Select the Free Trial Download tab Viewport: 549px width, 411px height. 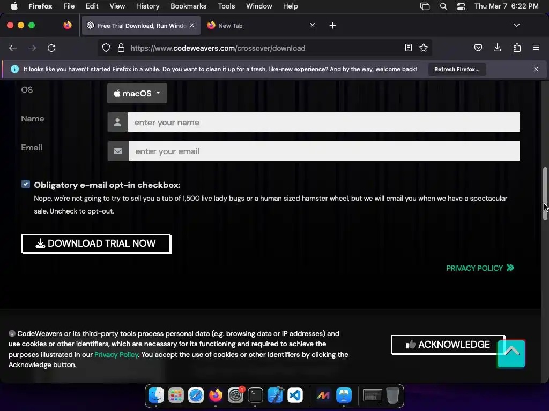[x=141, y=26]
